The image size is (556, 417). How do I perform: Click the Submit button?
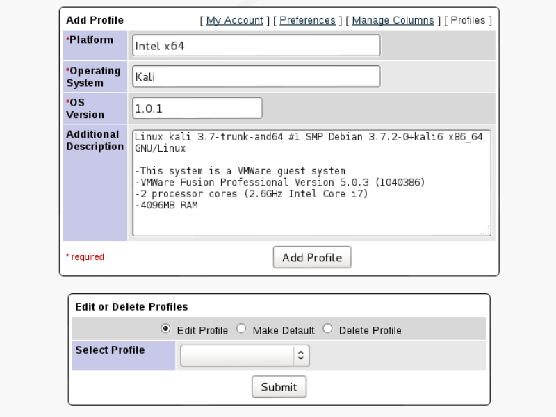tap(279, 387)
